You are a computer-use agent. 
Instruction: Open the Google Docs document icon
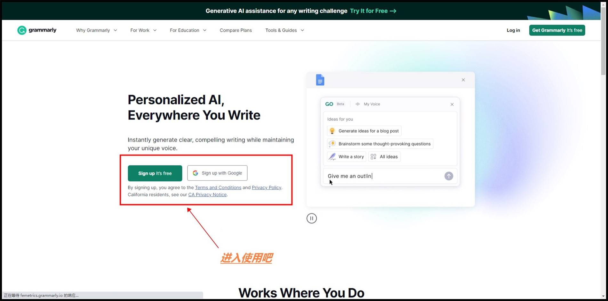click(x=320, y=80)
